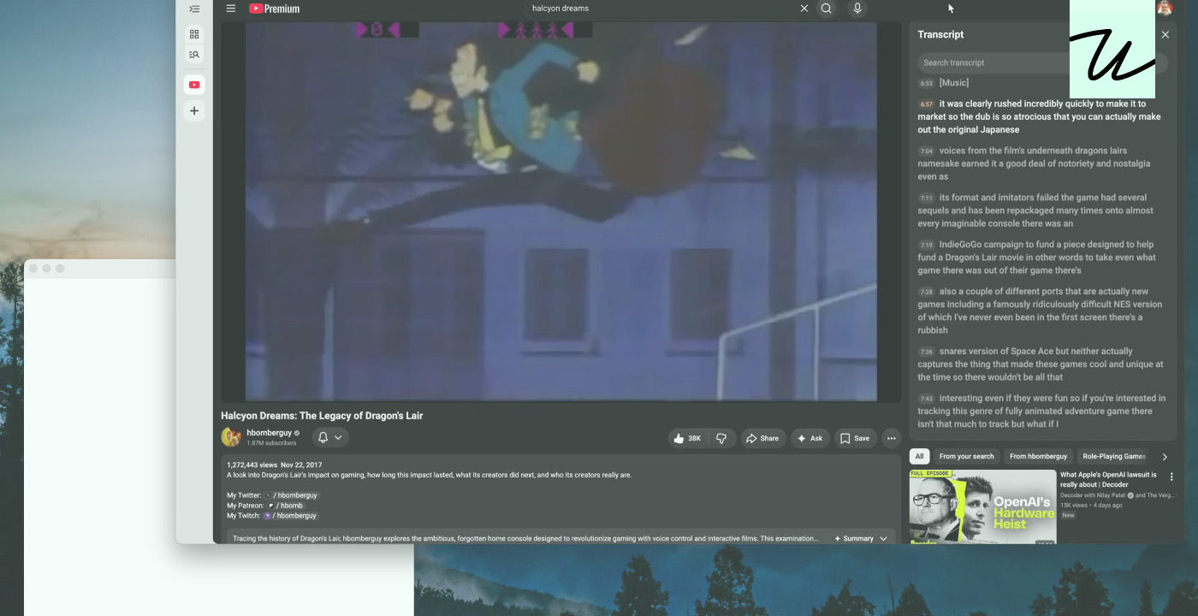Open the YouTube hamburger guide menu

point(231,9)
